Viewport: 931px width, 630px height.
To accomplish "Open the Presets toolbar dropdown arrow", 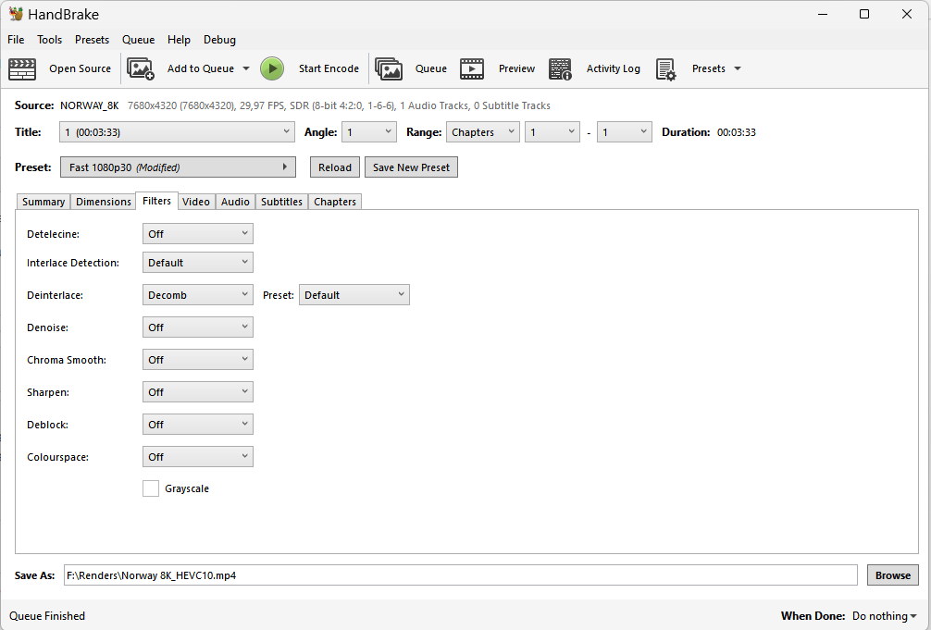I will [738, 68].
